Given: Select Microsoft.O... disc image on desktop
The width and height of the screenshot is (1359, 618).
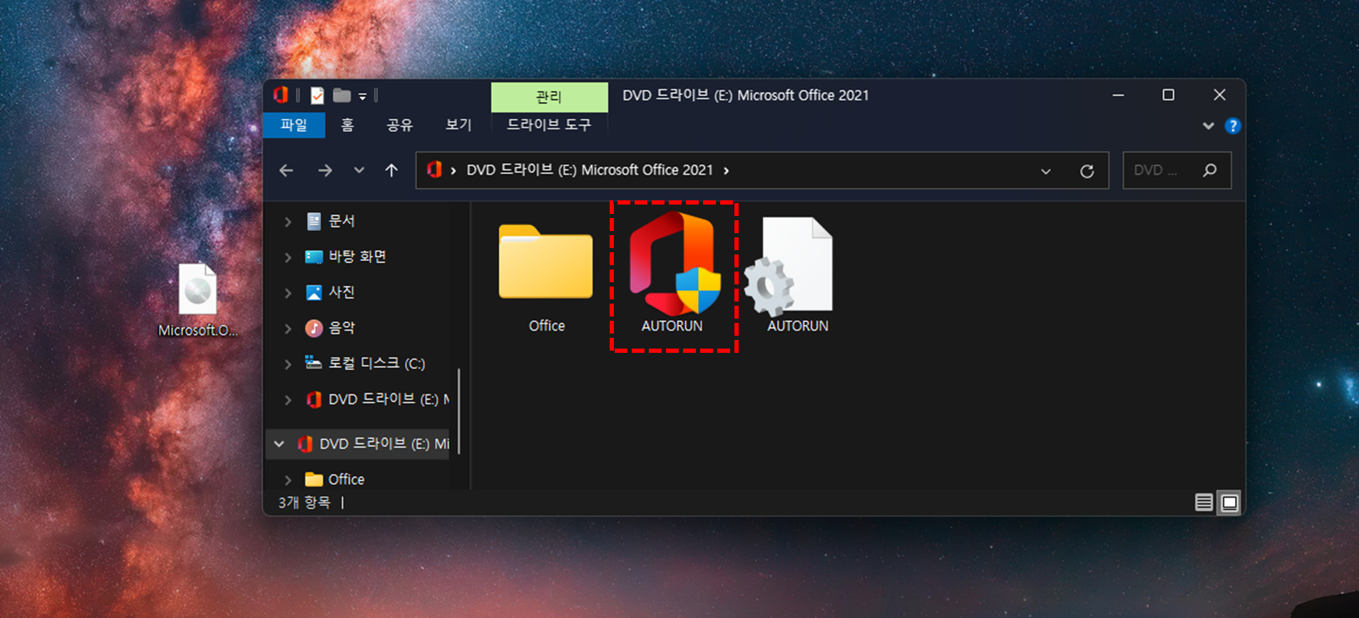Looking at the screenshot, I should (198, 299).
